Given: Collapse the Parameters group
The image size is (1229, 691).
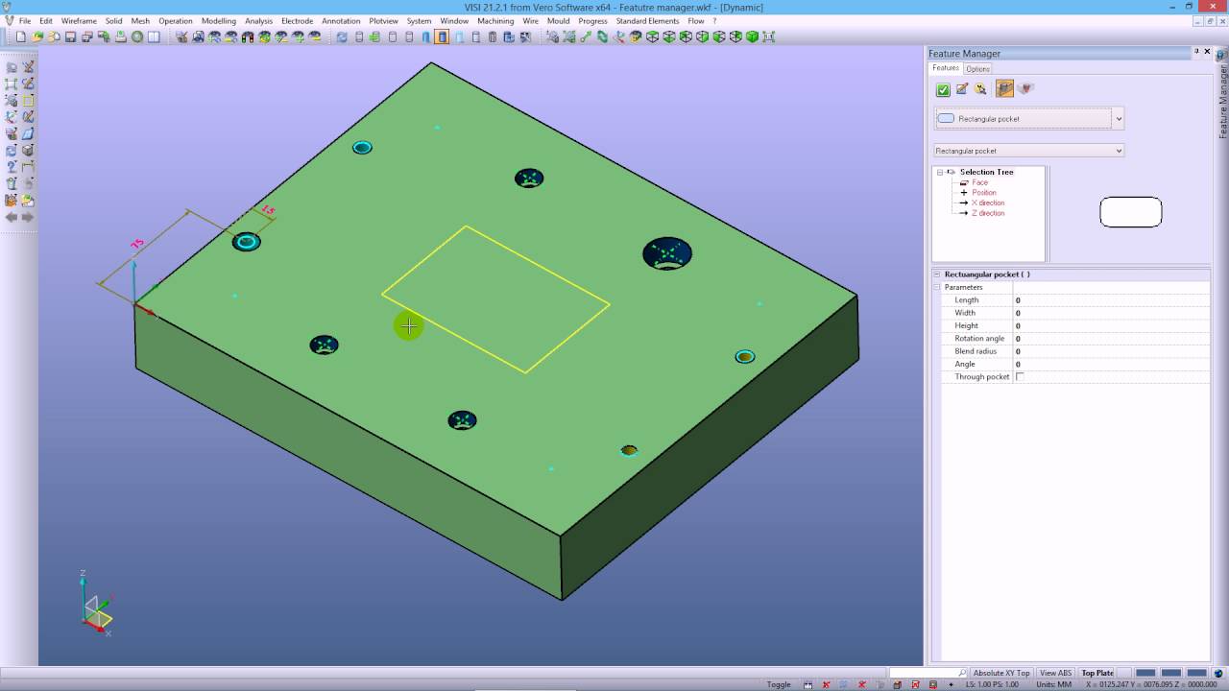Looking at the screenshot, I should tap(937, 287).
